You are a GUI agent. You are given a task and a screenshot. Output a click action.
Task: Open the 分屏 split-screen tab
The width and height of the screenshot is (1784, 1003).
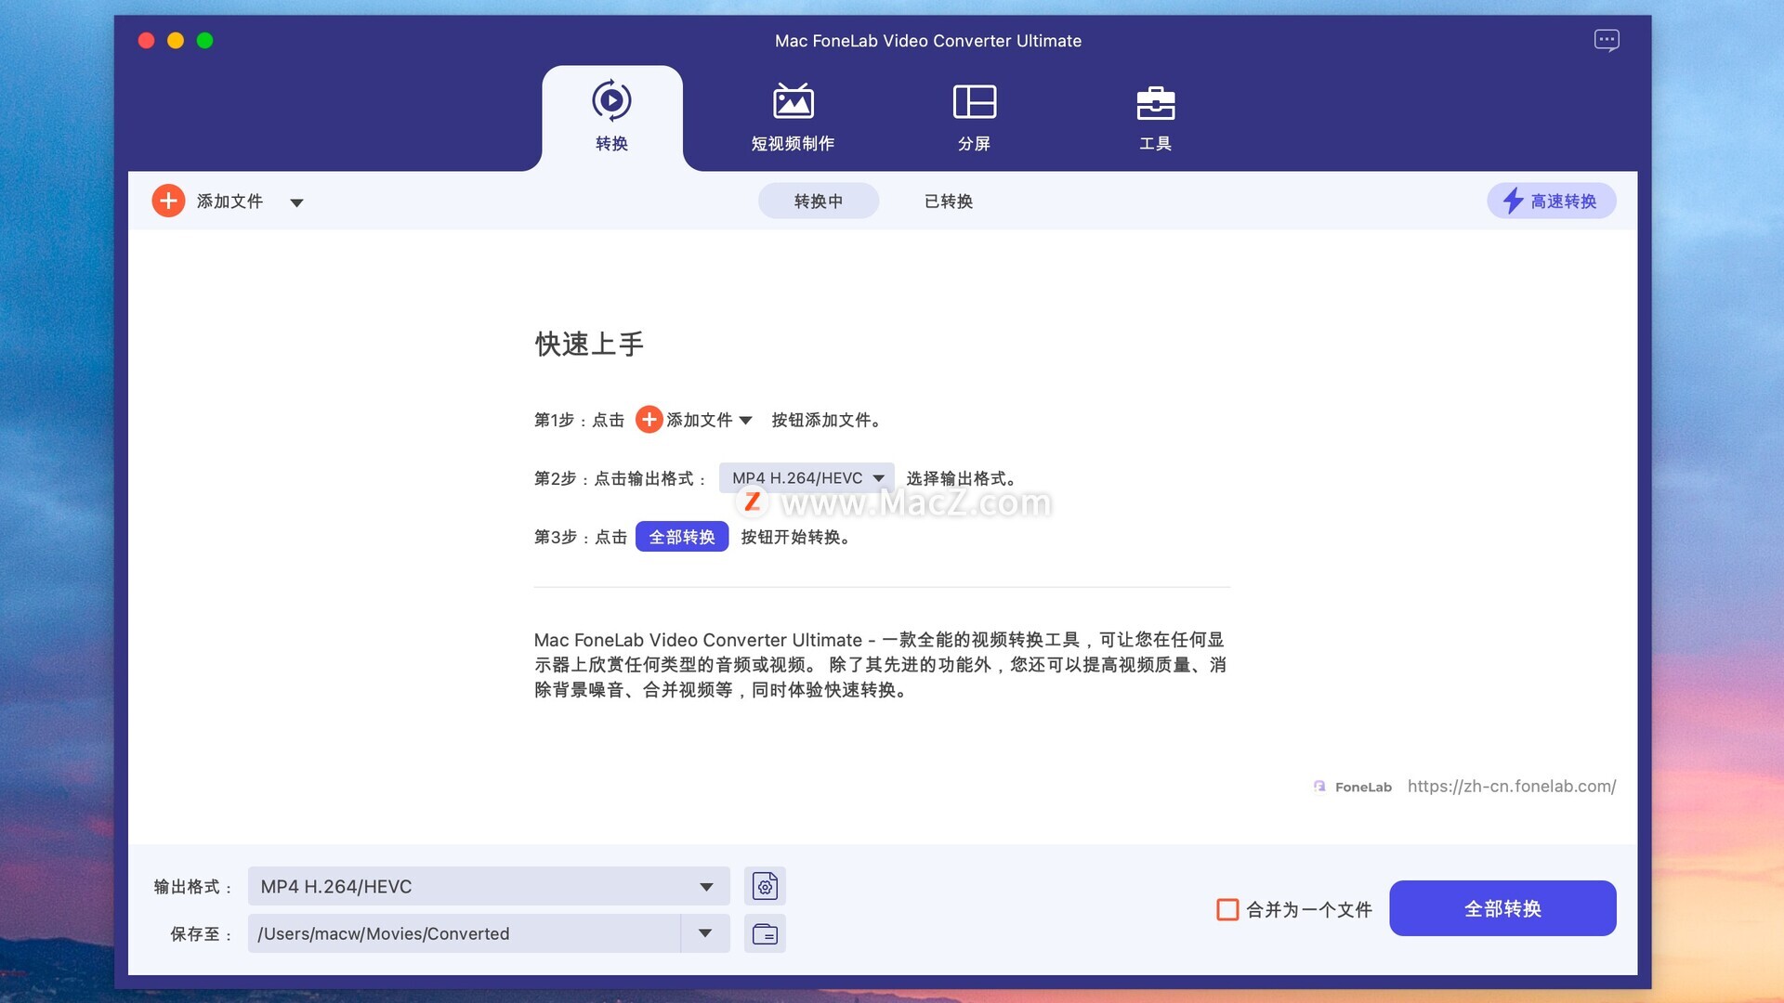pos(974,117)
